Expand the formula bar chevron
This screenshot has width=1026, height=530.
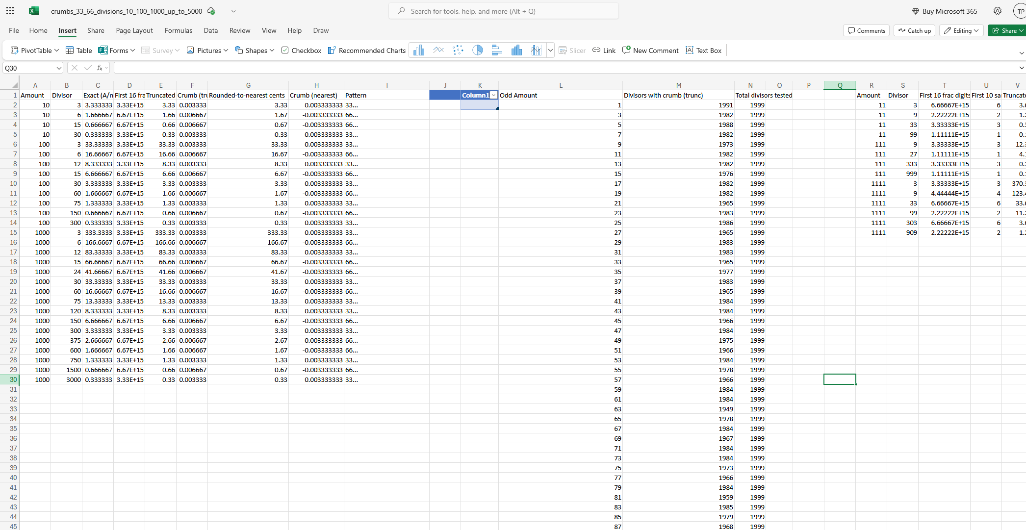[1021, 68]
